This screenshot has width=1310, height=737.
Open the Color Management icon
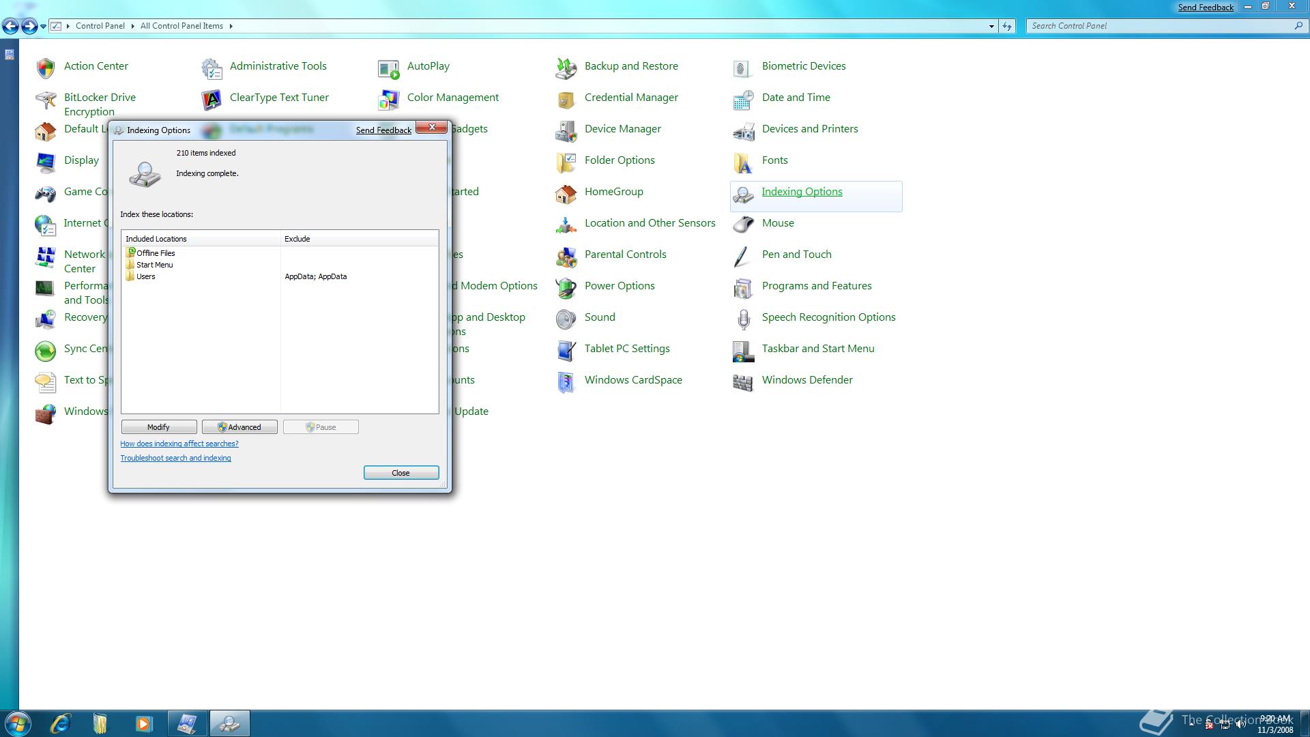click(x=389, y=100)
